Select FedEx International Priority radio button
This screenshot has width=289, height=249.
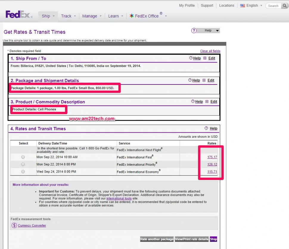[x=23, y=164]
